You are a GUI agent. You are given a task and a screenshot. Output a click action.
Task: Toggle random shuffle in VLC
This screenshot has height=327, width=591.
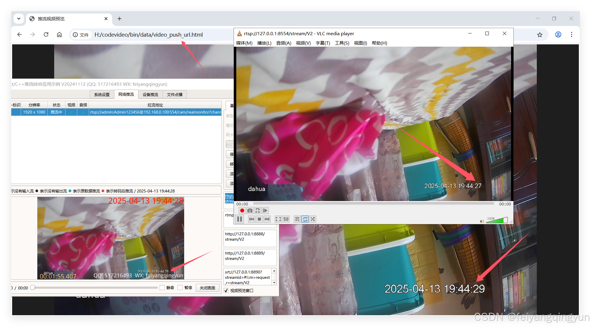pyautogui.click(x=313, y=219)
